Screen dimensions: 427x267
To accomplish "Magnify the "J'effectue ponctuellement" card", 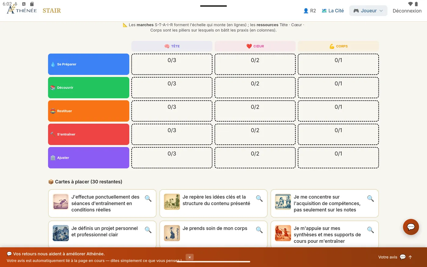I will point(148,199).
